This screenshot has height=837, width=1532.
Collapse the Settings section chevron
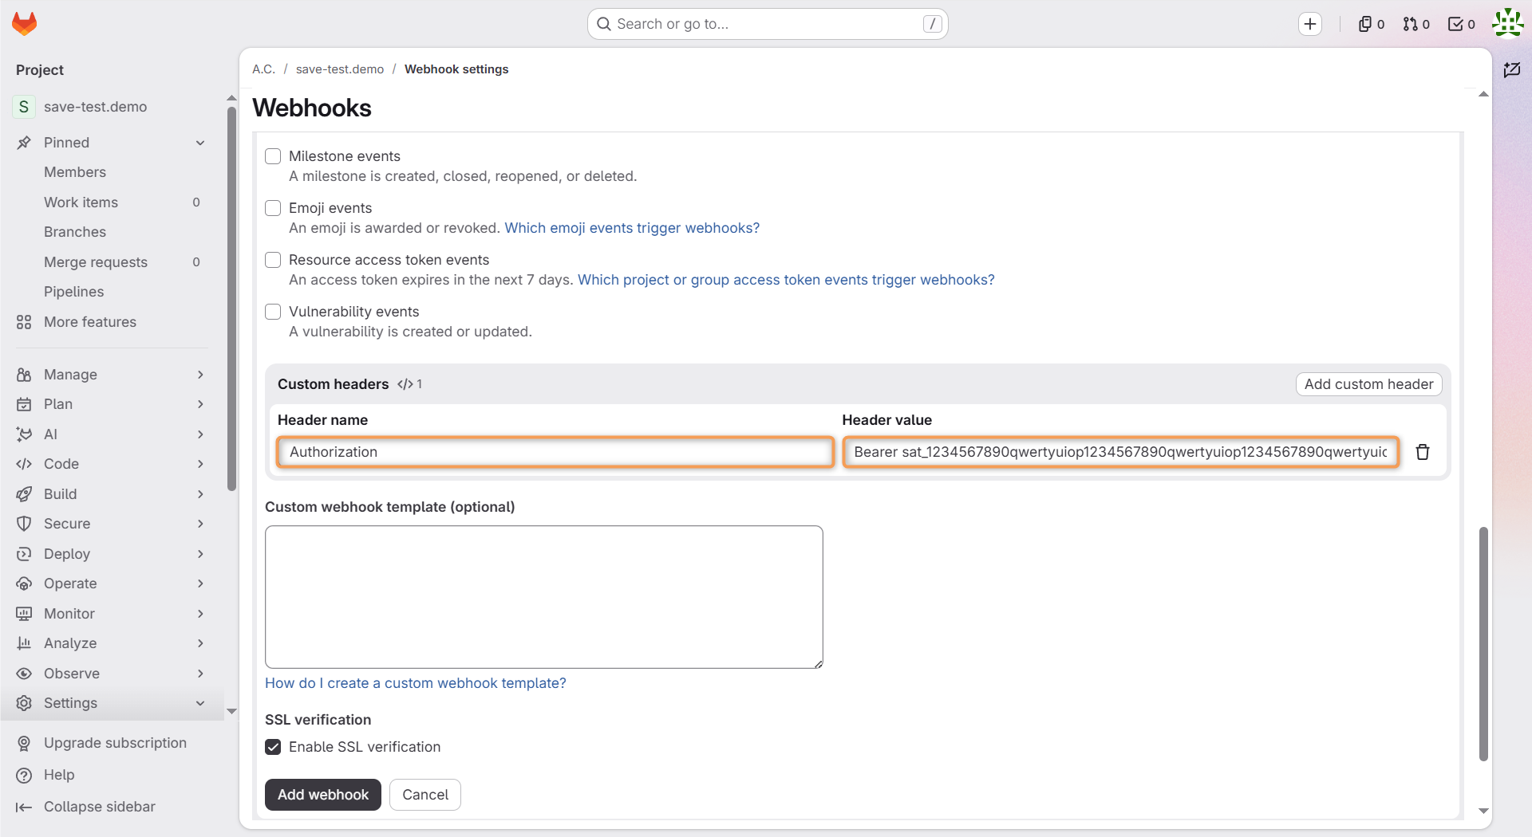tap(200, 703)
